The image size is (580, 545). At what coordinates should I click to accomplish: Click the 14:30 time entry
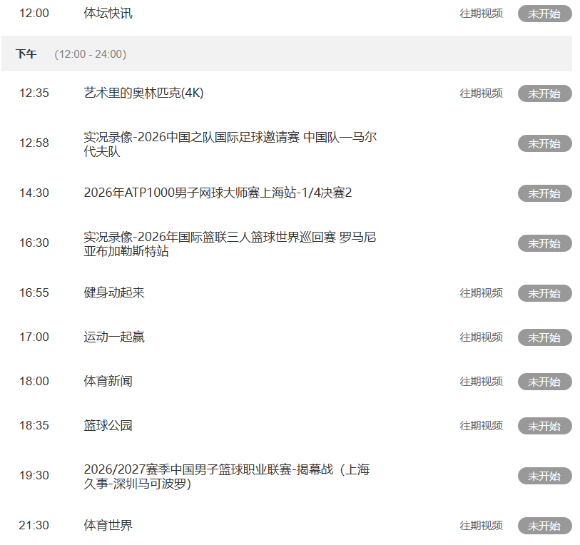click(34, 193)
